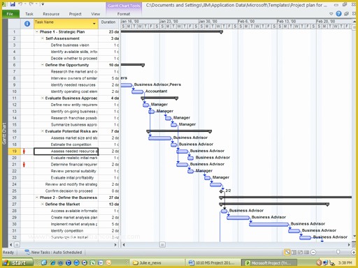Viewport: 358px width, 268px height.
Task: Open the Customize Quick Access Toolbar dropdown
Action: 43,3
